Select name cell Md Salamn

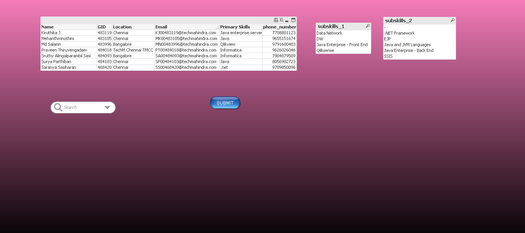[69, 44]
